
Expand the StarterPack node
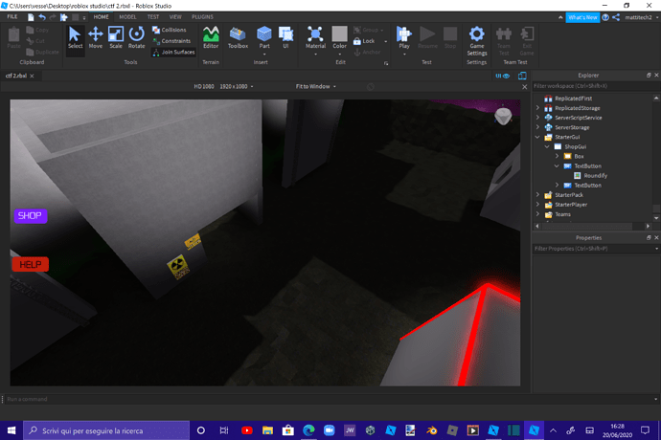[x=537, y=195]
